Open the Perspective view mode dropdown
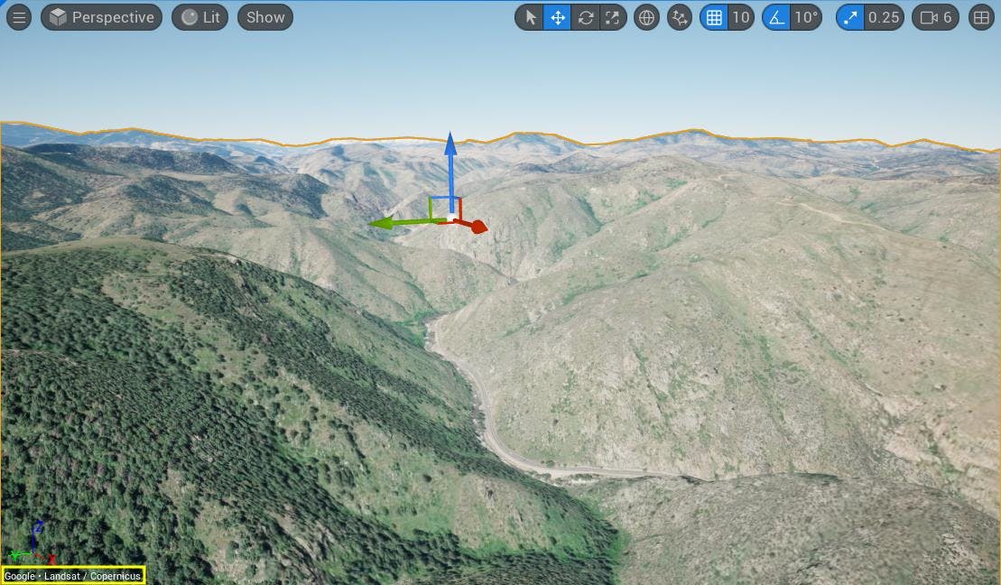 [x=100, y=16]
